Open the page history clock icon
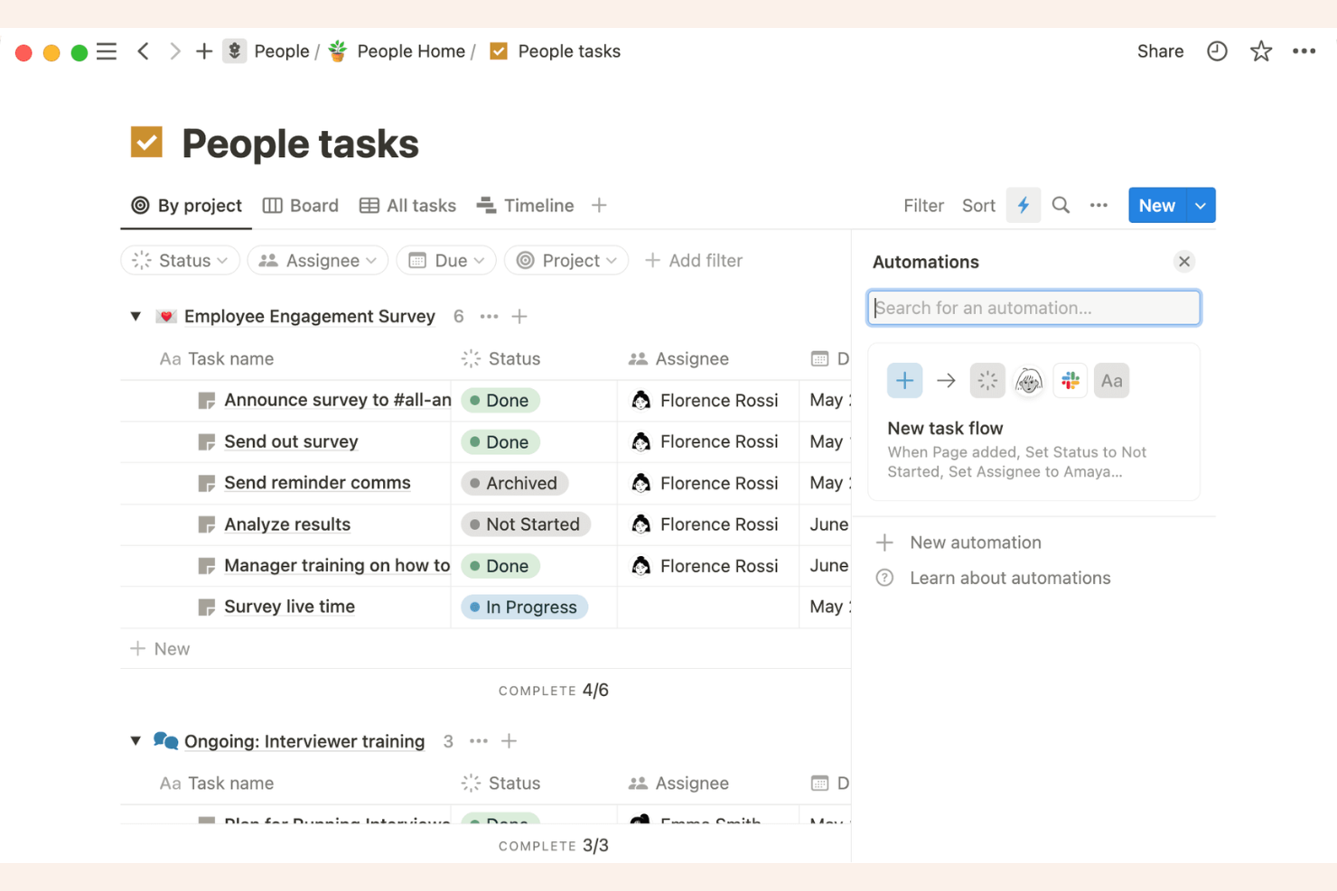The width and height of the screenshot is (1337, 891). [x=1217, y=51]
